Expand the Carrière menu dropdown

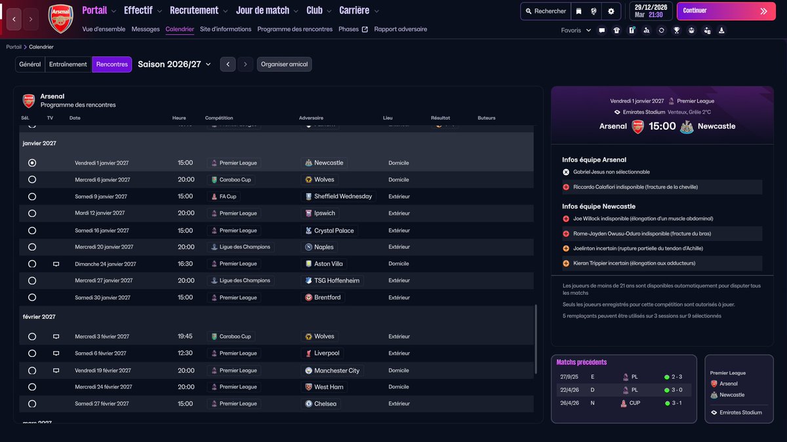[376, 11]
